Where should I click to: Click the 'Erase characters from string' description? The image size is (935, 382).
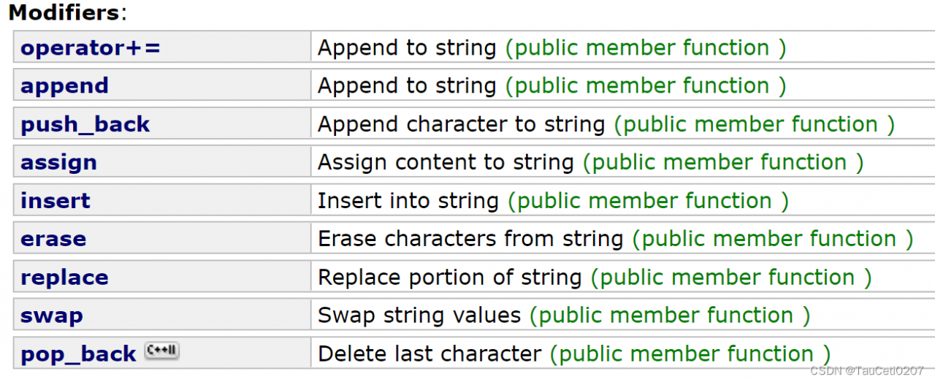pyautogui.click(x=470, y=239)
